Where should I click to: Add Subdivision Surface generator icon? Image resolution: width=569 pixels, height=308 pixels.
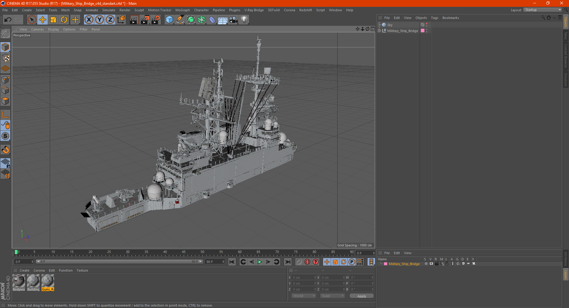click(x=191, y=20)
